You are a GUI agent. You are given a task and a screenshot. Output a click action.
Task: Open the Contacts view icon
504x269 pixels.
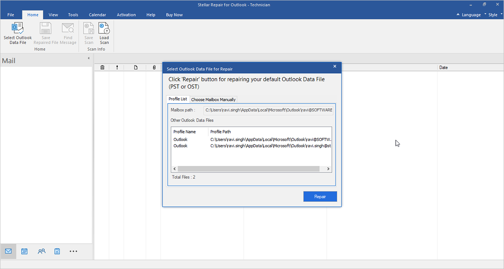[41, 251]
